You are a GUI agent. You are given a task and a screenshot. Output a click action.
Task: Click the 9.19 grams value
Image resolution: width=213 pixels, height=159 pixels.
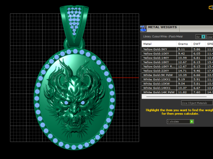181,79
